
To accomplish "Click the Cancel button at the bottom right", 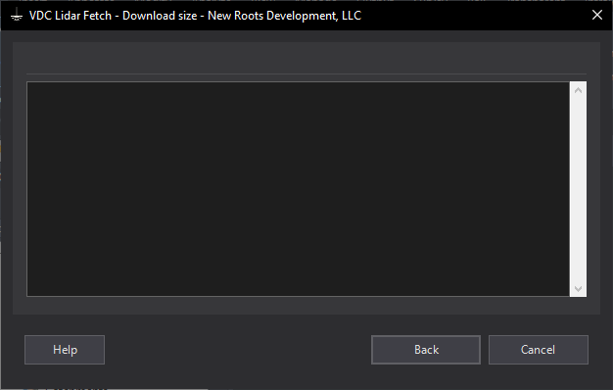I will click(x=539, y=350).
